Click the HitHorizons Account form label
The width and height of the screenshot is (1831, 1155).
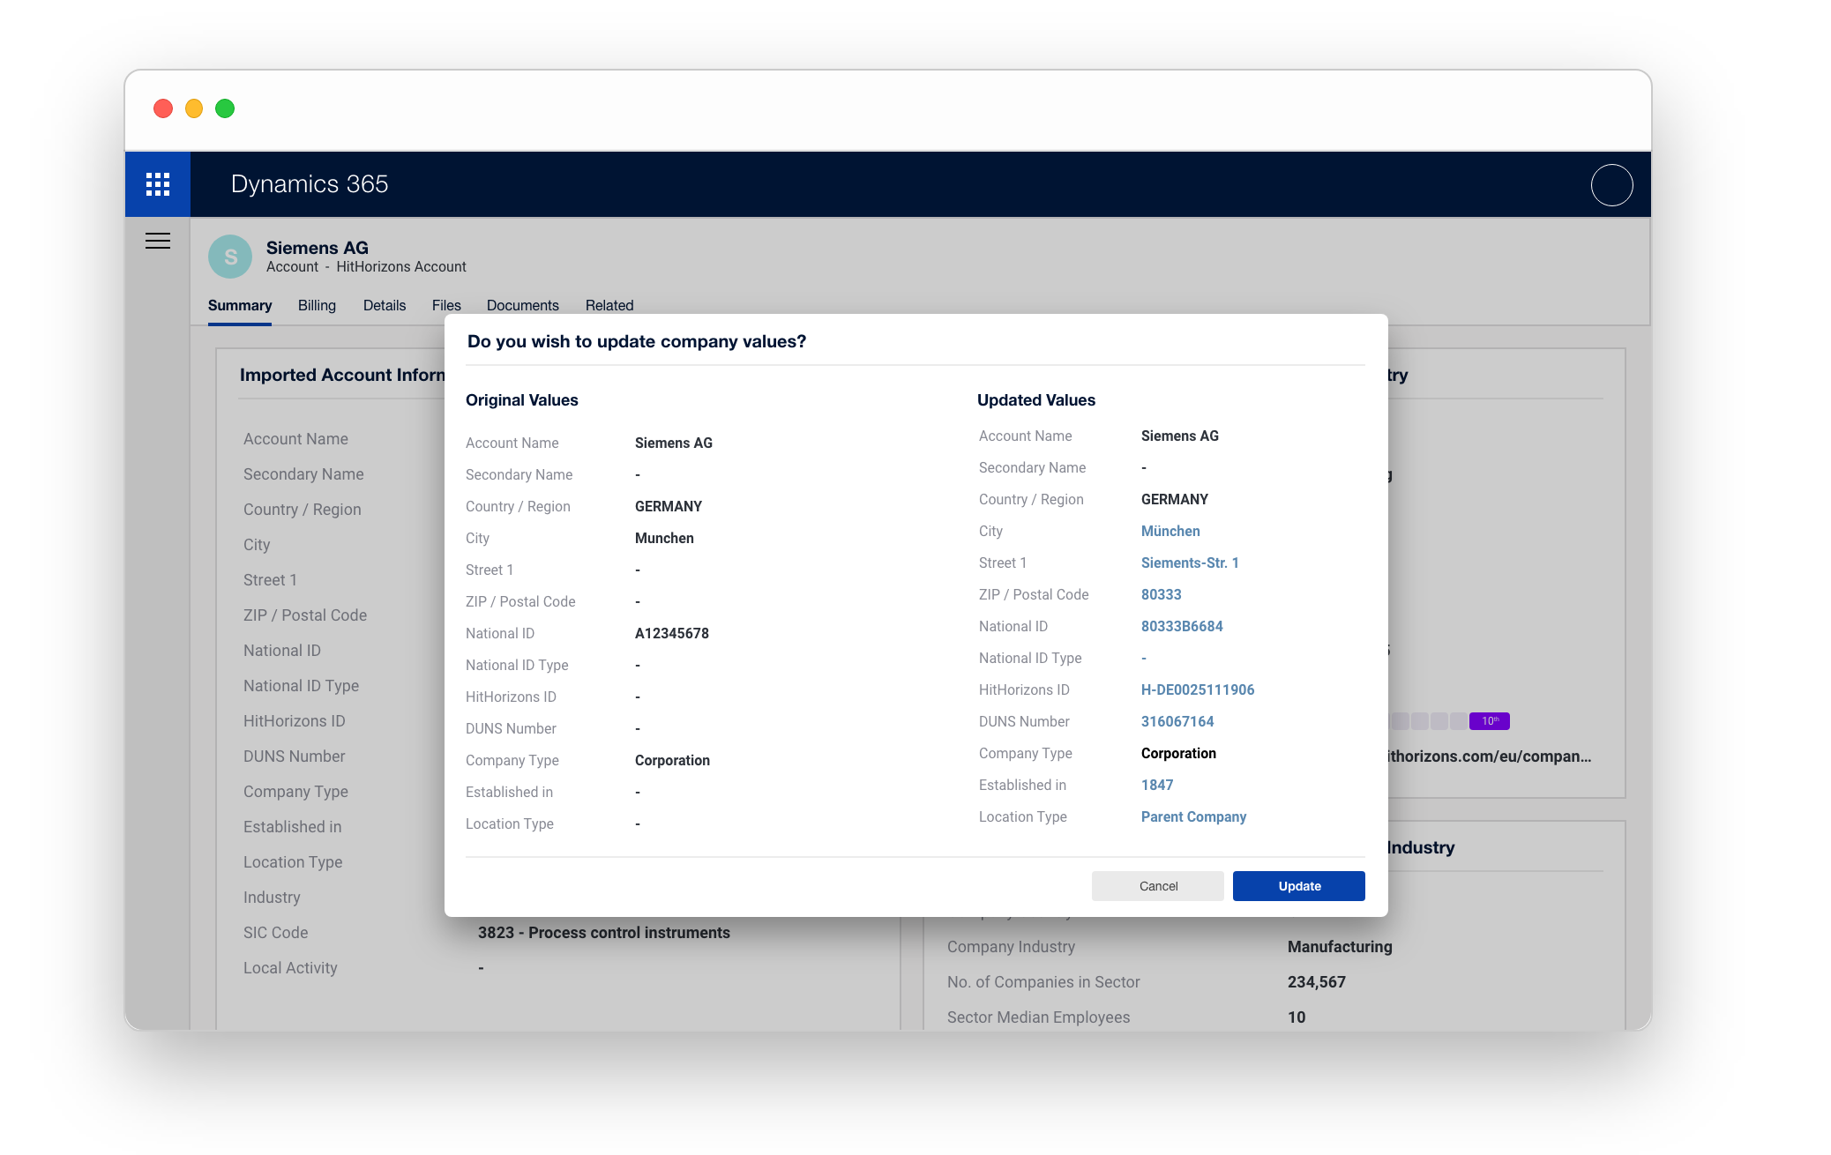point(401,266)
